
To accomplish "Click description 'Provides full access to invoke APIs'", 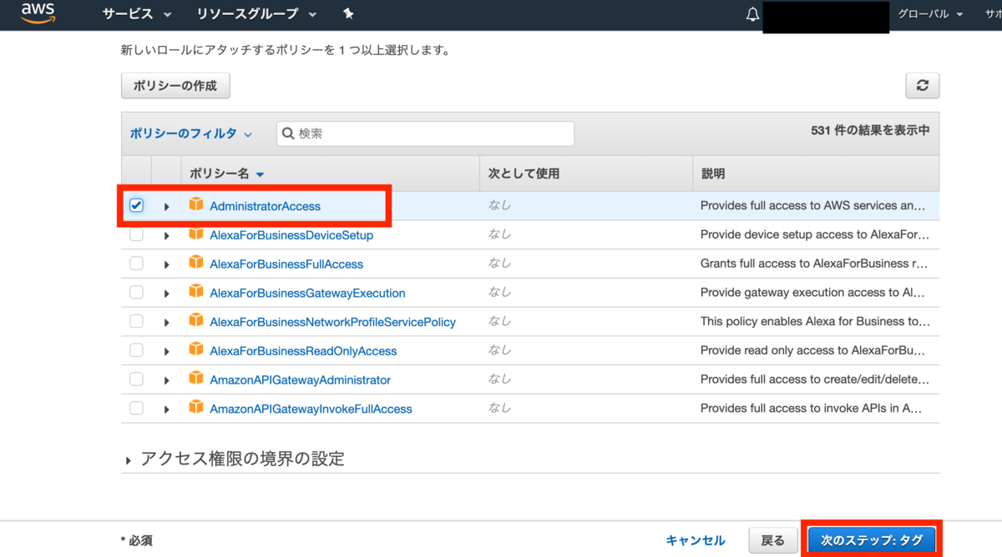I will (812, 409).
